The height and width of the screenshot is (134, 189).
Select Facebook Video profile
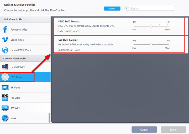coord(25,30)
